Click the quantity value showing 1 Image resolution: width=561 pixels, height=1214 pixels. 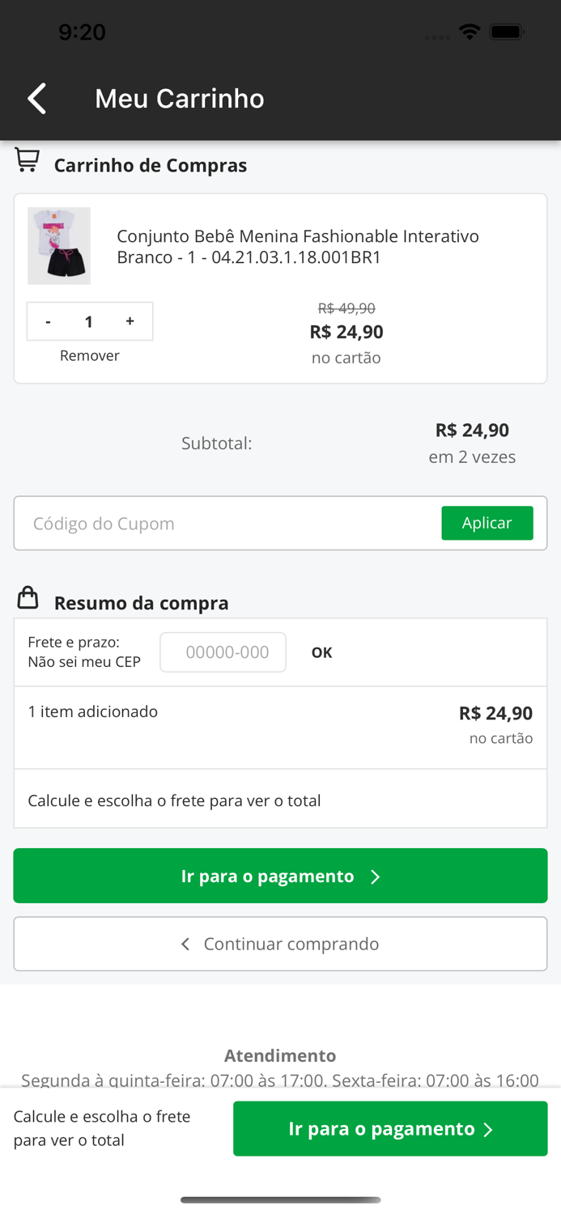point(89,321)
